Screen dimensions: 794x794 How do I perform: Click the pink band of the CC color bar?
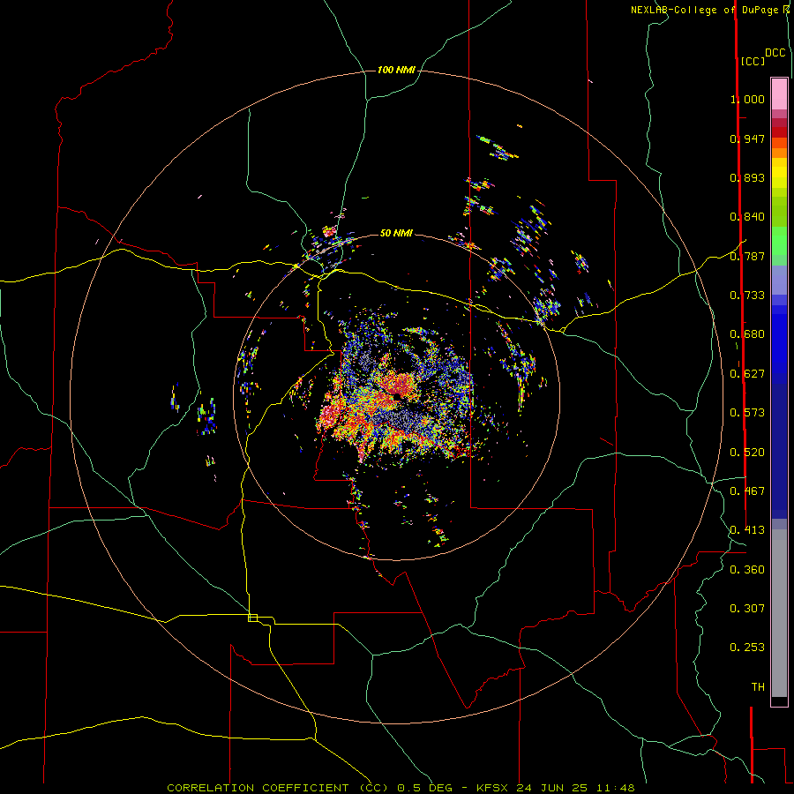click(779, 94)
